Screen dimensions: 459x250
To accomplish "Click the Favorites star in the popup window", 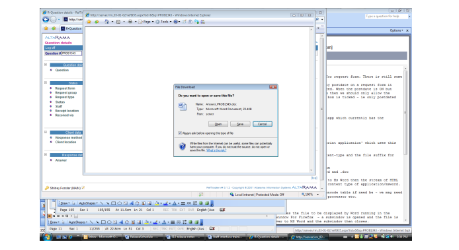I will click(x=89, y=22).
